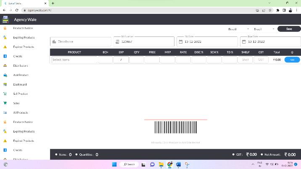Open the Windows Start button
The width and height of the screenshot is (301, 169).
point(114,164)
